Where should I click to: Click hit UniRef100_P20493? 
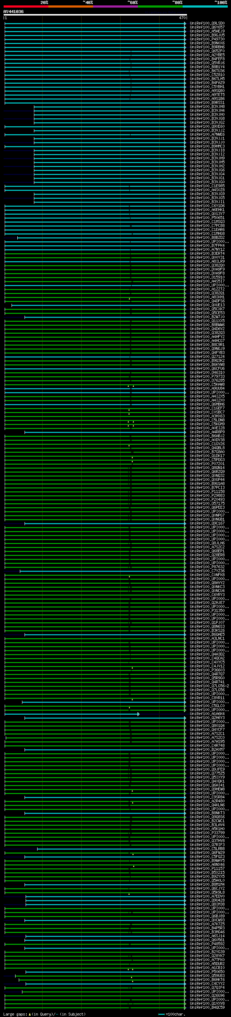coord(207,500)
